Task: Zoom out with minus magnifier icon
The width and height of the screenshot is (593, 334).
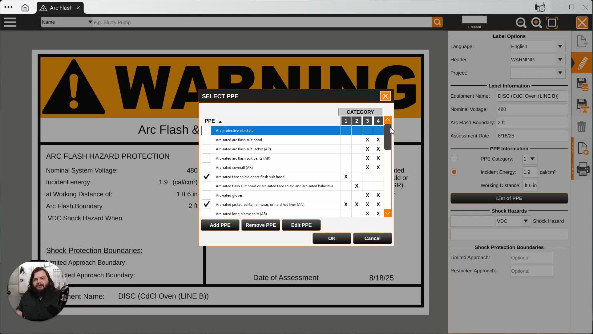Action: coord(521,22)
